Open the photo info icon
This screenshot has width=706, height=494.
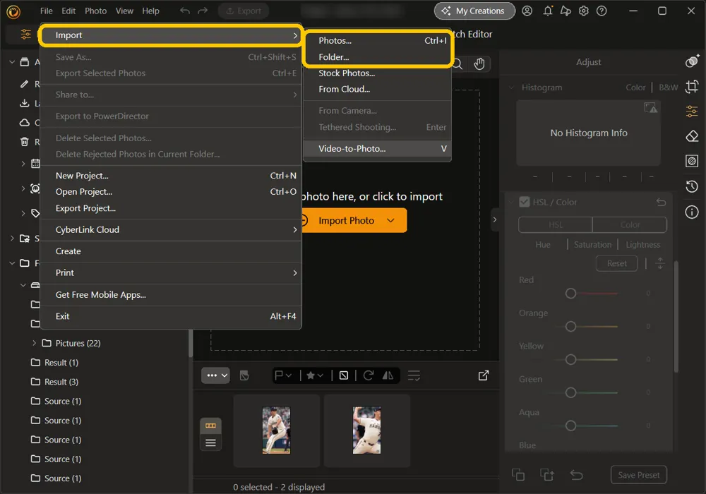[692, 212]
